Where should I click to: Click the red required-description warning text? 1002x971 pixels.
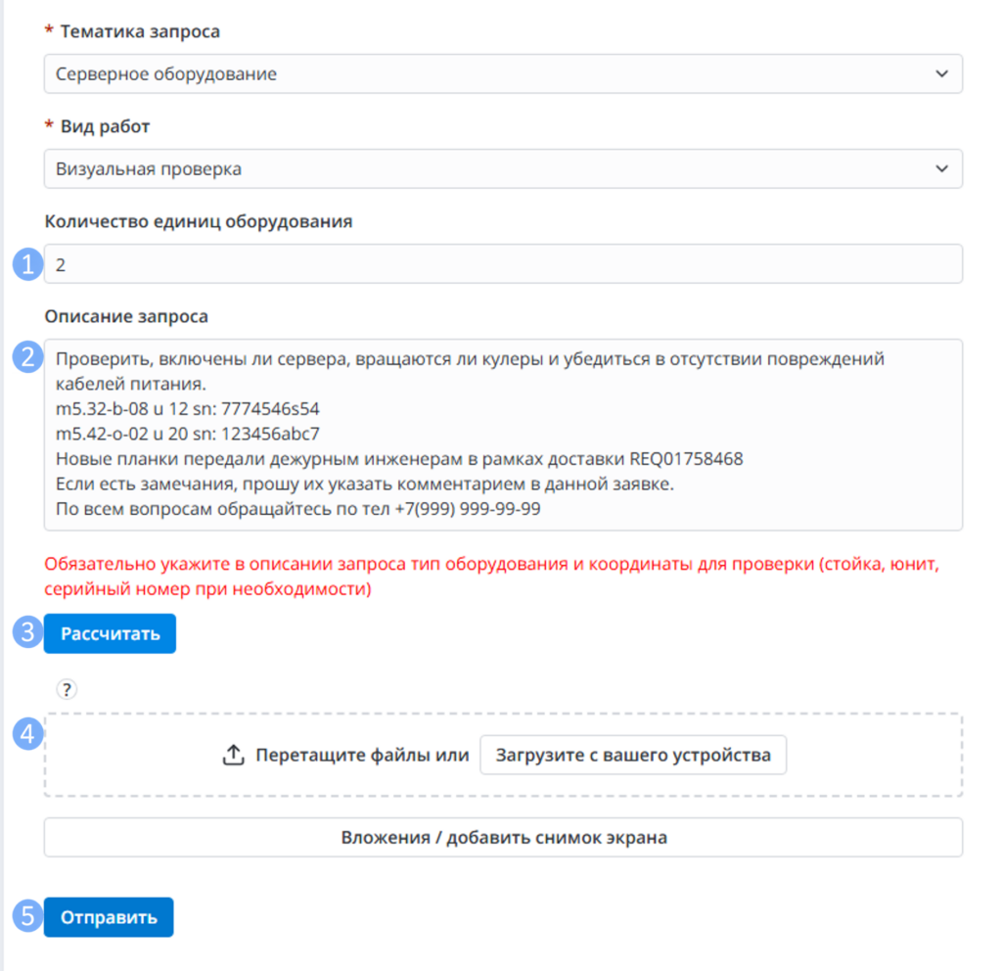[491, 576]
